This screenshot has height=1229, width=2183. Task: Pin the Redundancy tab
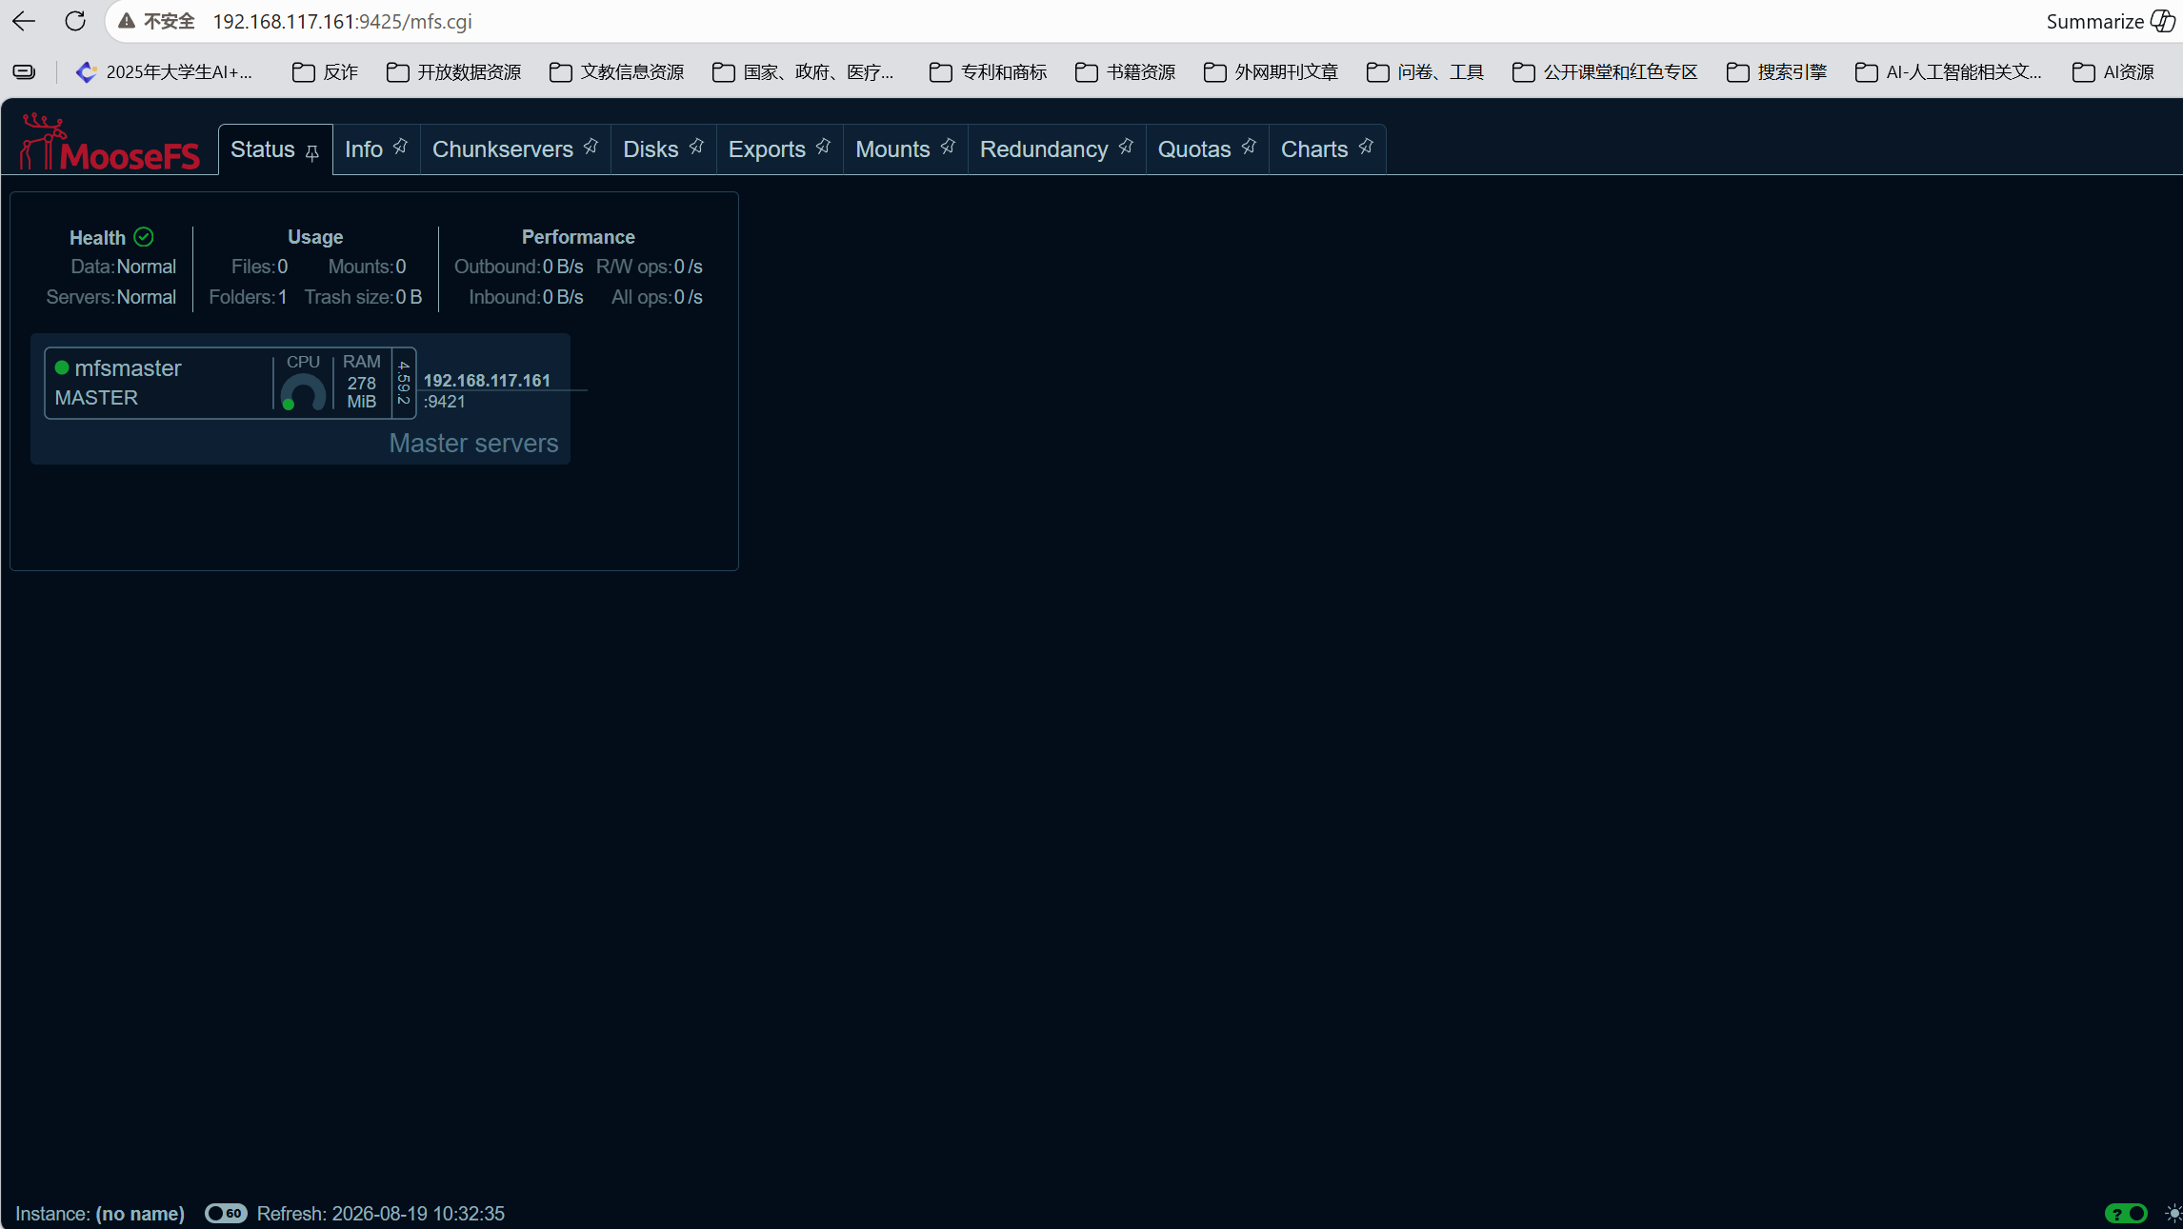point(1126,146)
